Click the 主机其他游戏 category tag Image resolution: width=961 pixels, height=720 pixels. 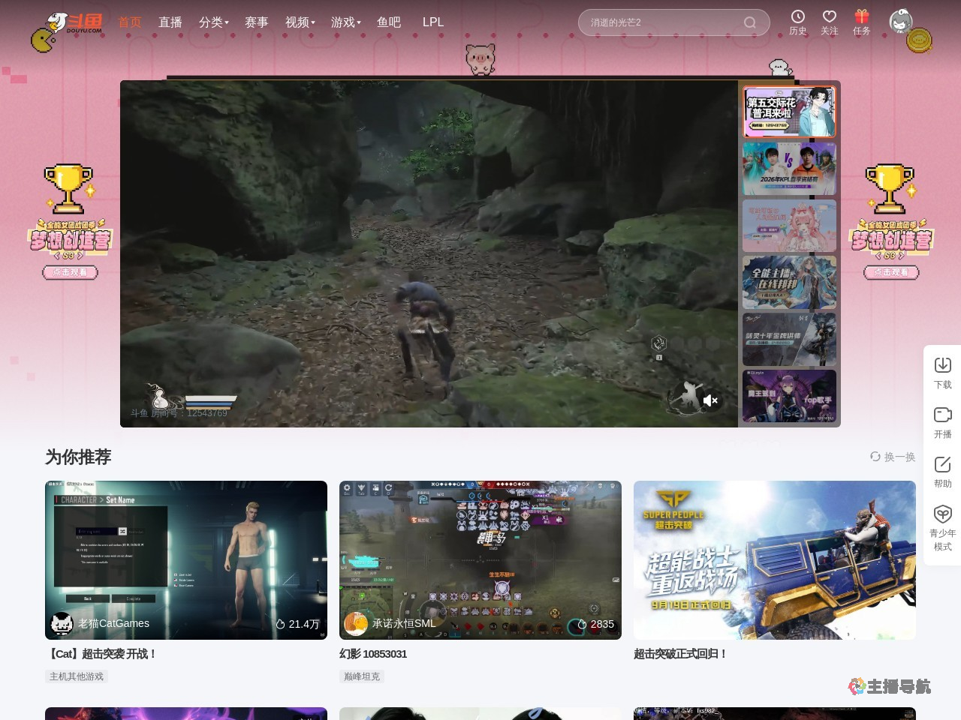77,676
